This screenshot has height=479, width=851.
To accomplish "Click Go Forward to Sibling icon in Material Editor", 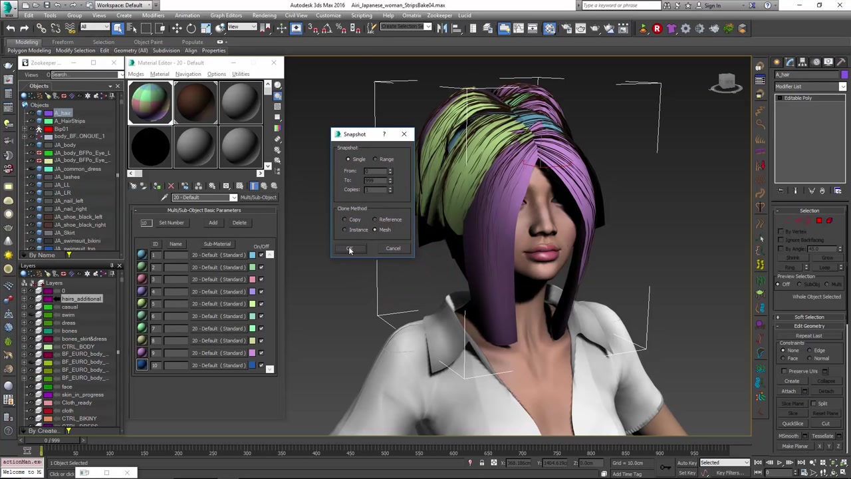I will click(x=273, y=186).
